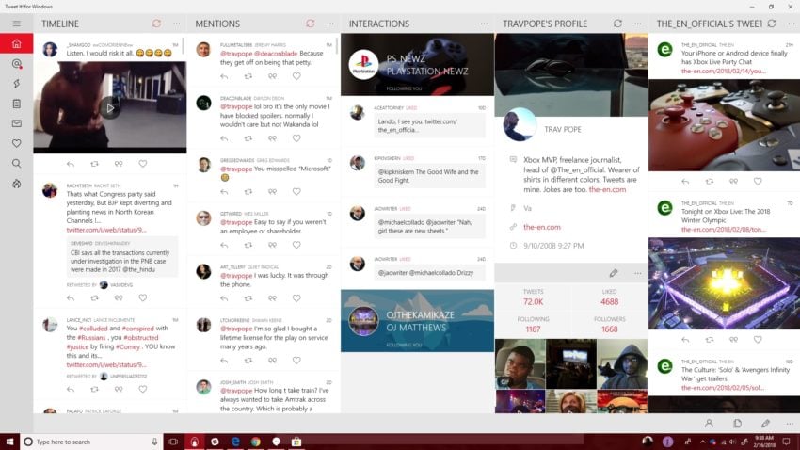Open the Lists sidebar icon
Viewport: 800px width, 450px height.
click(16, 104)
